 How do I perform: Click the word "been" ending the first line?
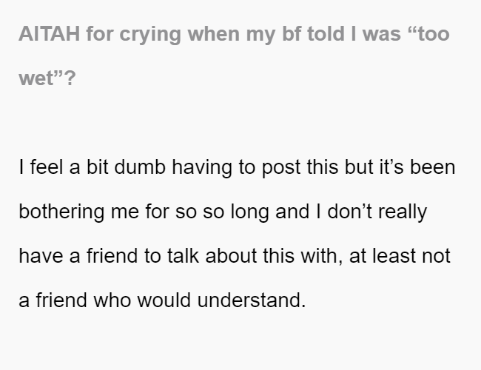point(433,167)
